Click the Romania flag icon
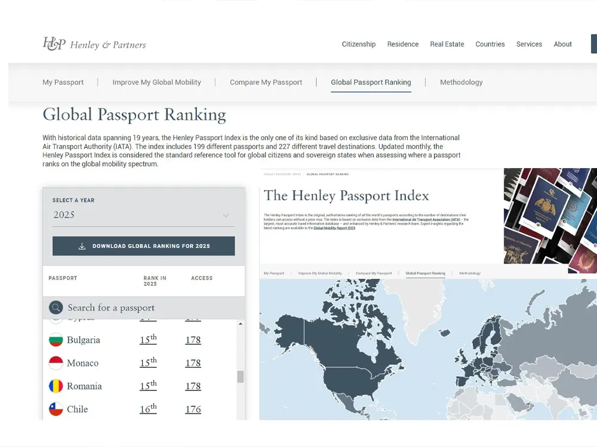This screenshot has width=597, height=447. click(x=56, y=386)
